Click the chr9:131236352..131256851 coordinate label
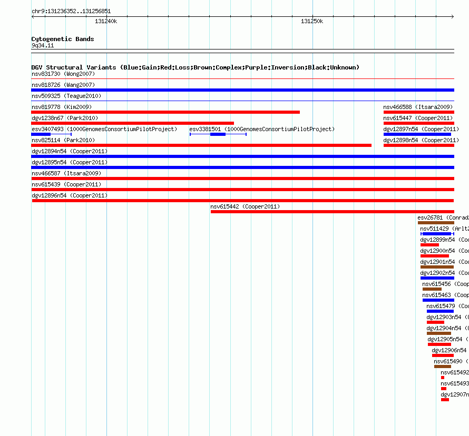Viewport: 469px width, 436px height. (x=71, y=11)
